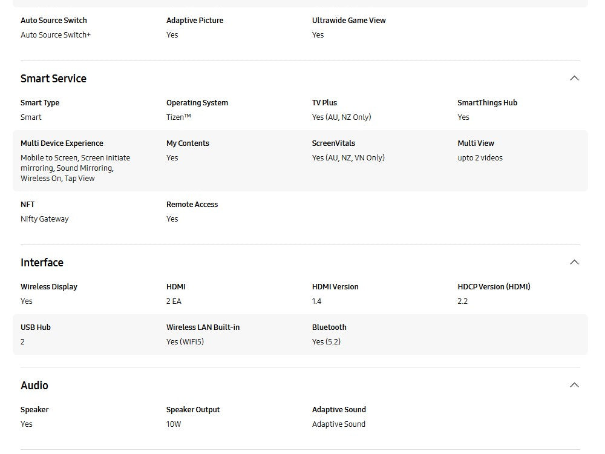
Task: Click the Smart Service section heading
Action: tap(53, 79)
